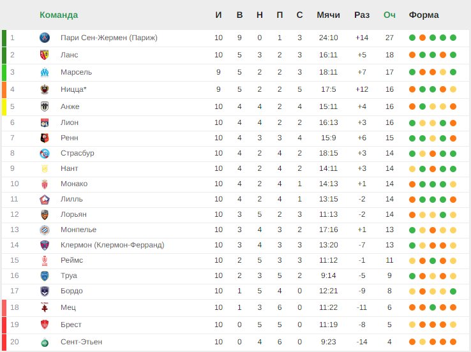Click the Saint-Etienne green club logo

click(45, 342)
